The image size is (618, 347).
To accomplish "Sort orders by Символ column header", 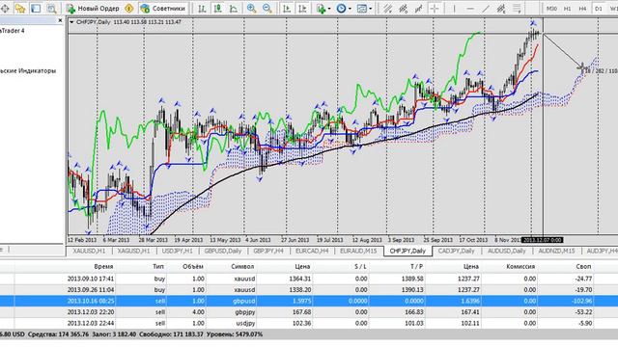I will [242, 267].
